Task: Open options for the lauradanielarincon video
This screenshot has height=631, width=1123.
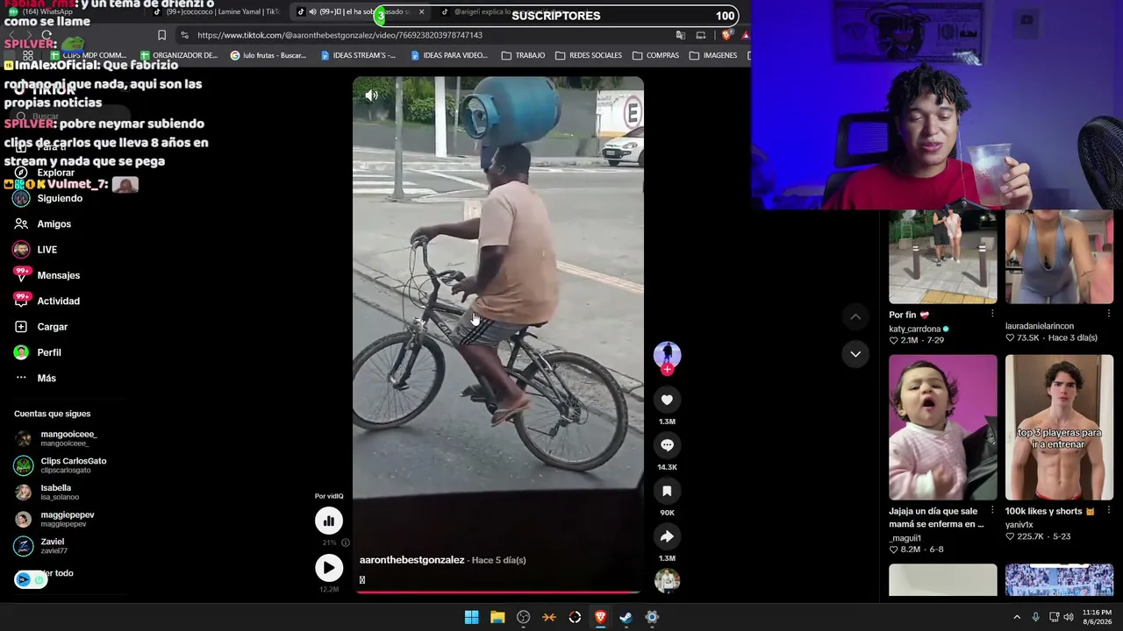Action: (1109, 314)
